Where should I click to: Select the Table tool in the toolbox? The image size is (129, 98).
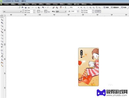(x=2, y=50)
